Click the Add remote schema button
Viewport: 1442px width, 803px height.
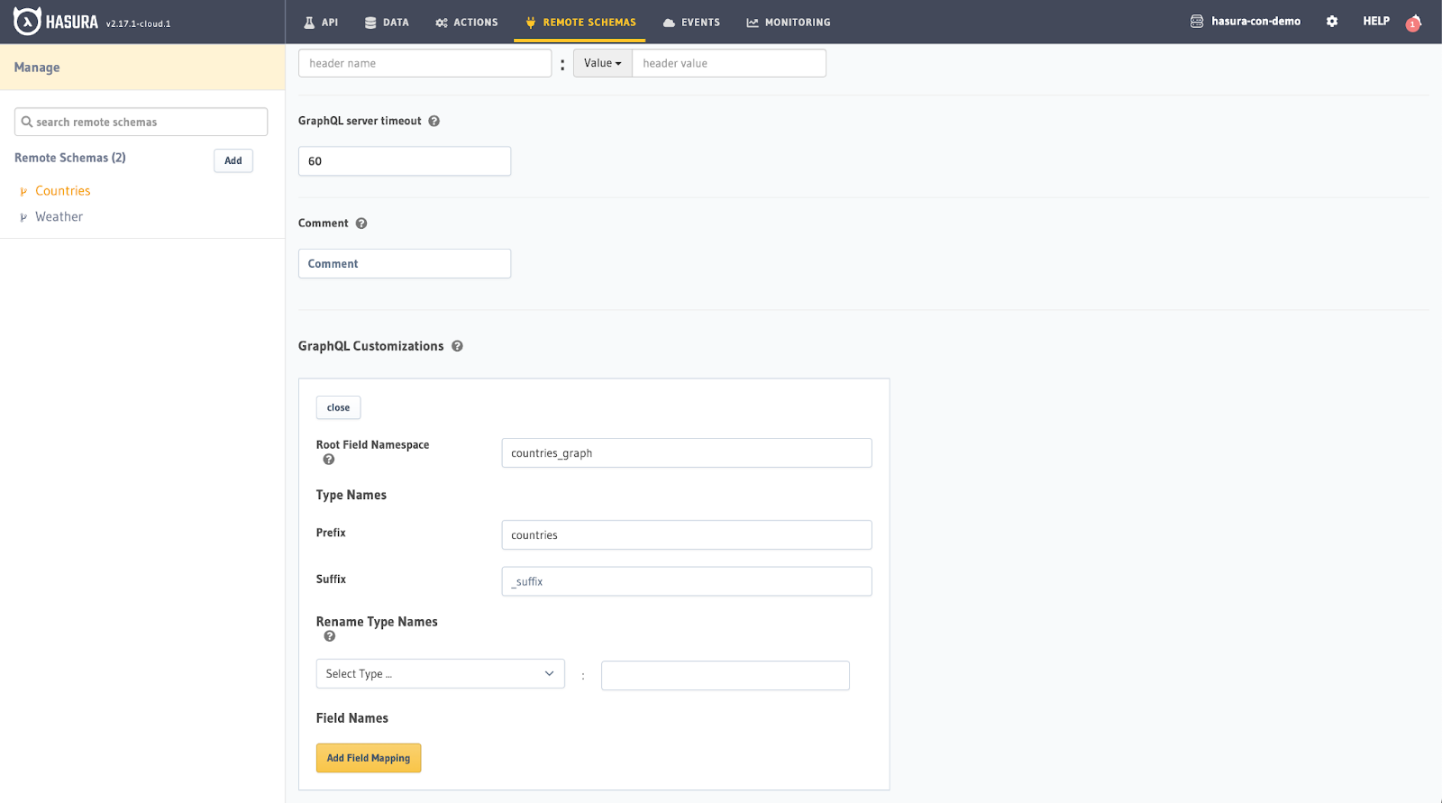pos(233,160)
